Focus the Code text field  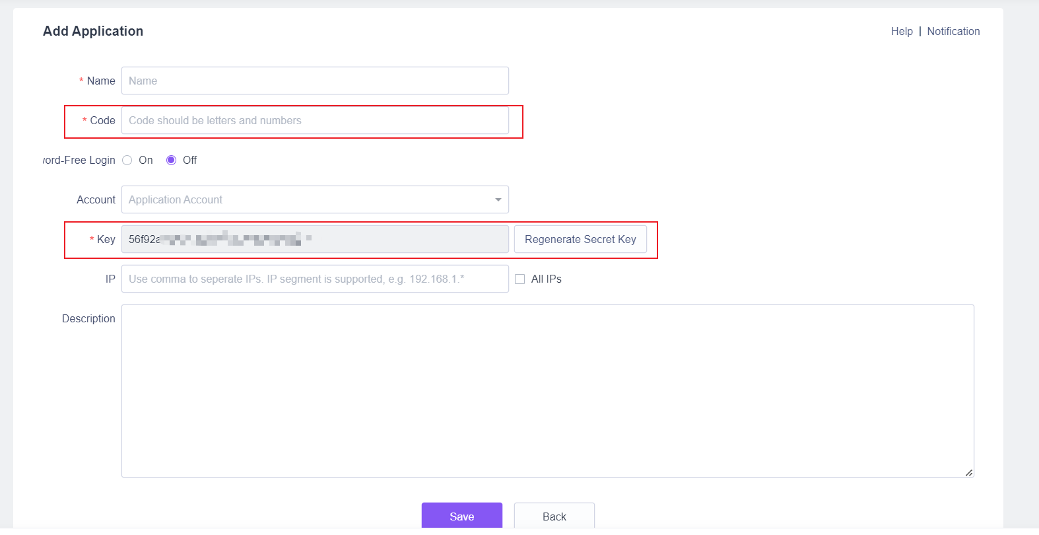(x=315, y=120)
